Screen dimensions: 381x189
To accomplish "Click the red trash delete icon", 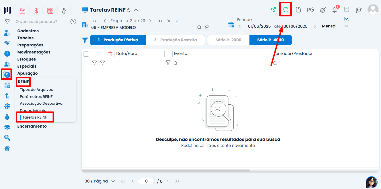I will [110, 54].
